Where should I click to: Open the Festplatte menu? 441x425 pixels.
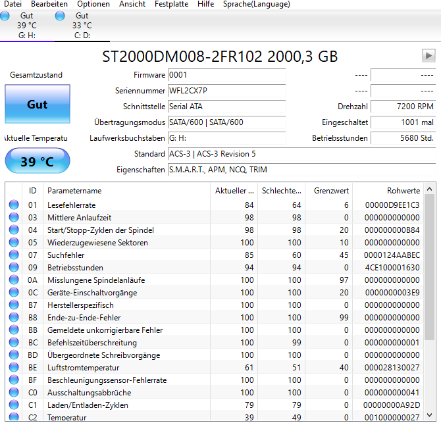tap(171, 4)
